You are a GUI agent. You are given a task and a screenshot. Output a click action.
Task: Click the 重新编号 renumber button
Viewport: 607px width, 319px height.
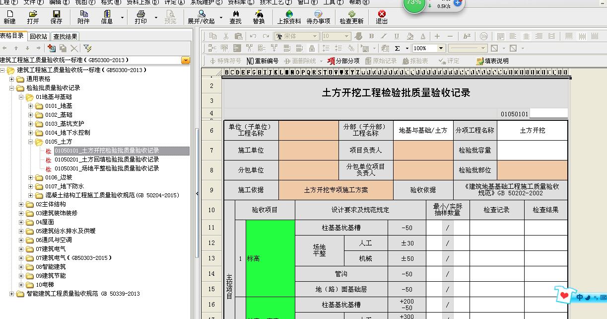click(x=263, y=61)
